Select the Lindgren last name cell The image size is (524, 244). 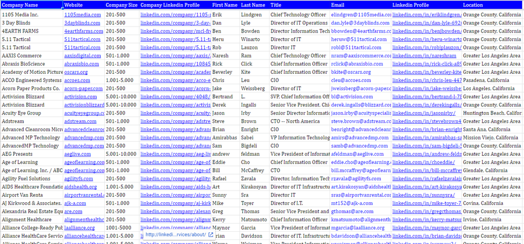pos(254,15)
